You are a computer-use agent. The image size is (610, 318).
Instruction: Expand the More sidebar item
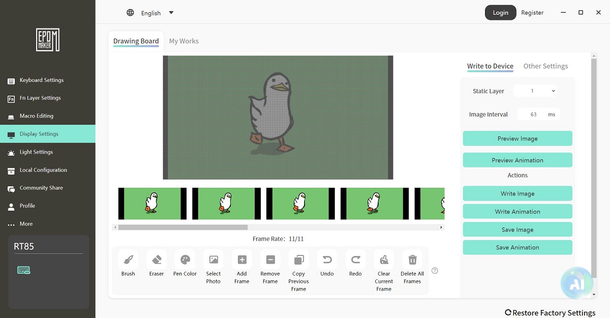pyautogui.click(x=26, y=224)
